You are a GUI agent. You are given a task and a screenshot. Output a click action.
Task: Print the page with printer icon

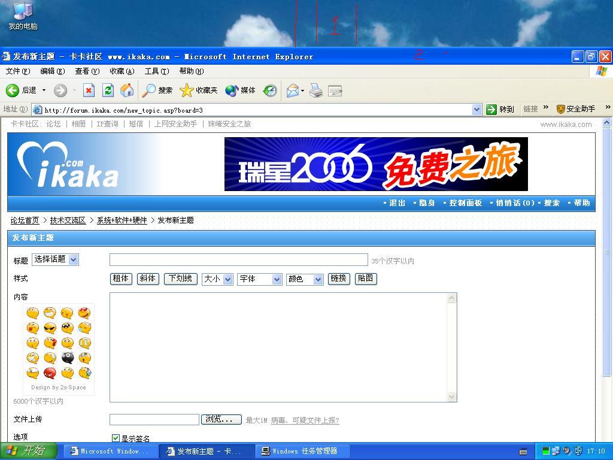click(316, 90)
